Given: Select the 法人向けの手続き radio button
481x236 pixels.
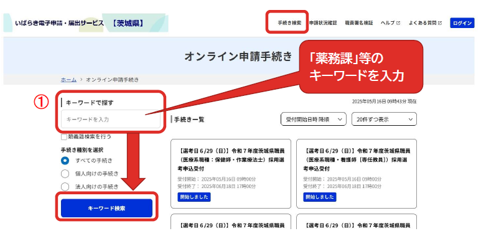Looking at the screenshot, I should pyautogui.click(x=65, y=187).
